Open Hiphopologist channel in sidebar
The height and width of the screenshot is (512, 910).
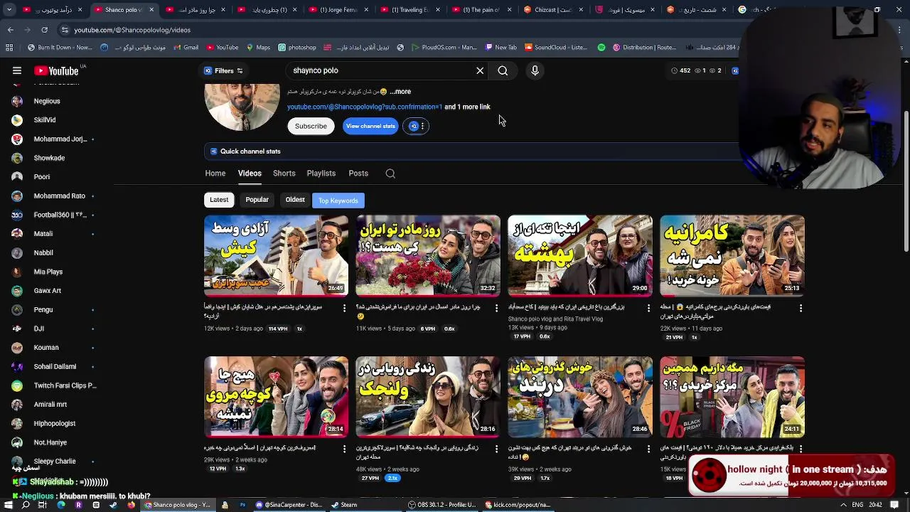(x=53, y=423)
